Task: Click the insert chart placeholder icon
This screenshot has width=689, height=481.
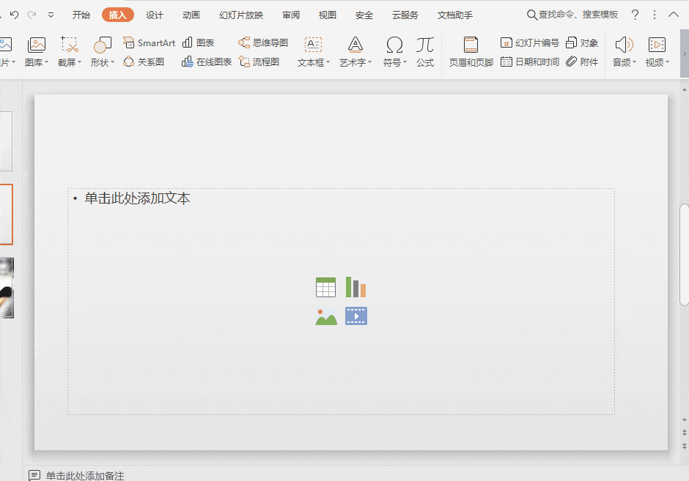Action: 356,288
